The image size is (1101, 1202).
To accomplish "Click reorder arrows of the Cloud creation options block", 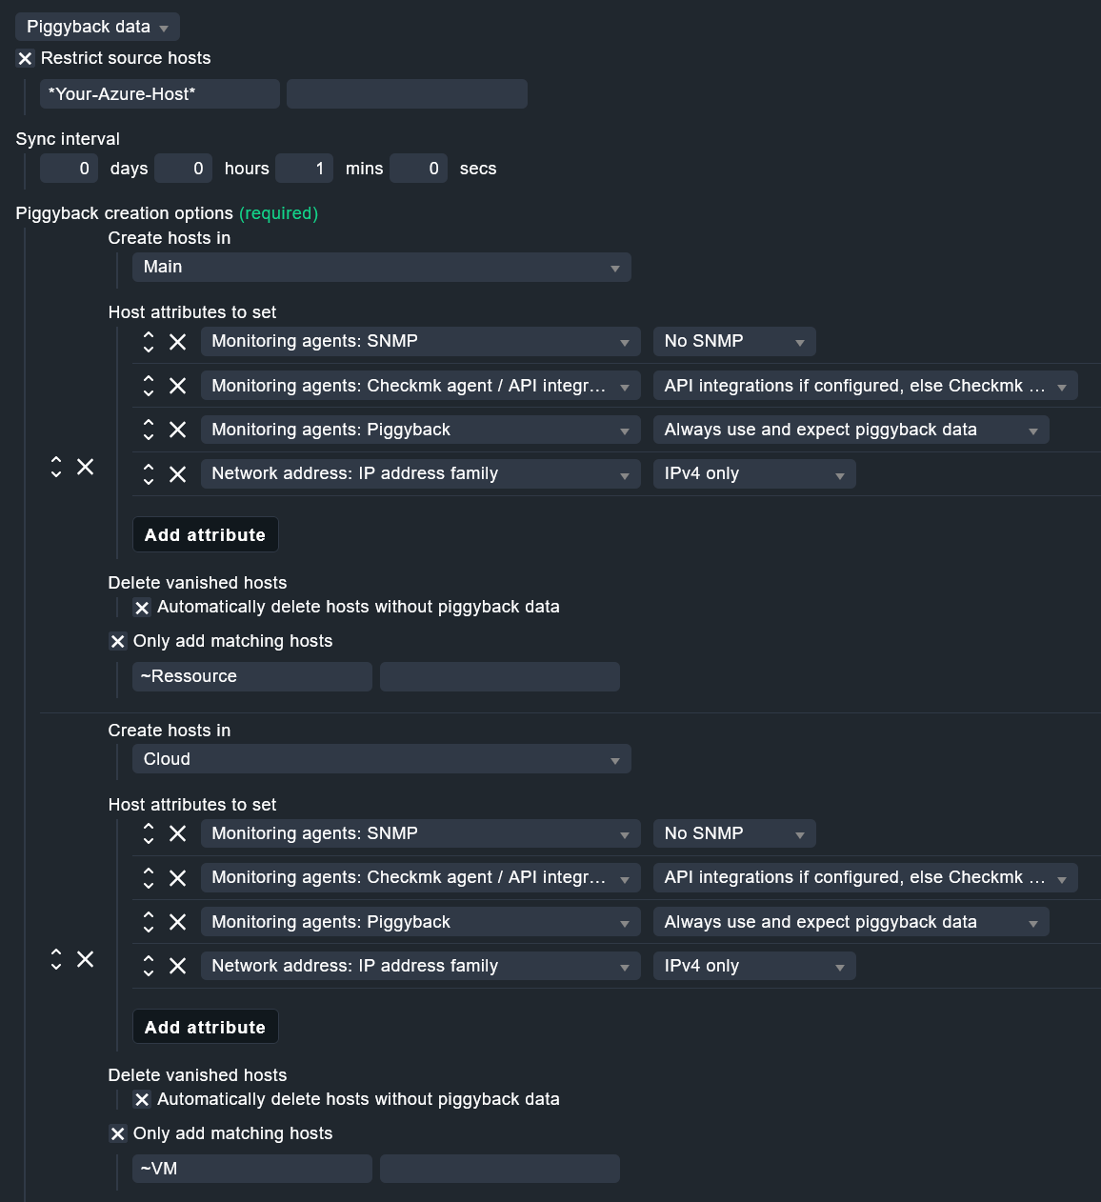I will pos(56,959).
